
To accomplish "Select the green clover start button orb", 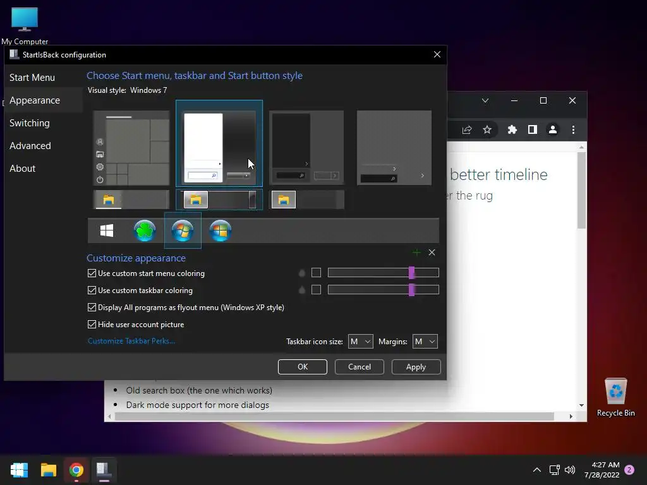I will click(x=145, y=231).
